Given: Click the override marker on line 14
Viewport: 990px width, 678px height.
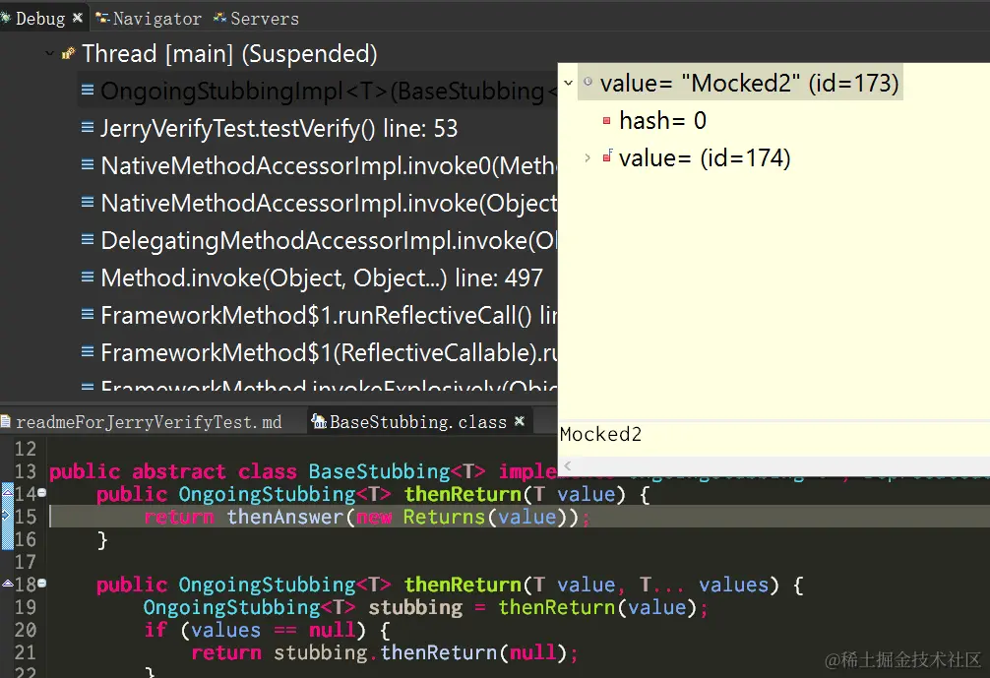Looking at the screenshot, I should click(x=7, y=492).
